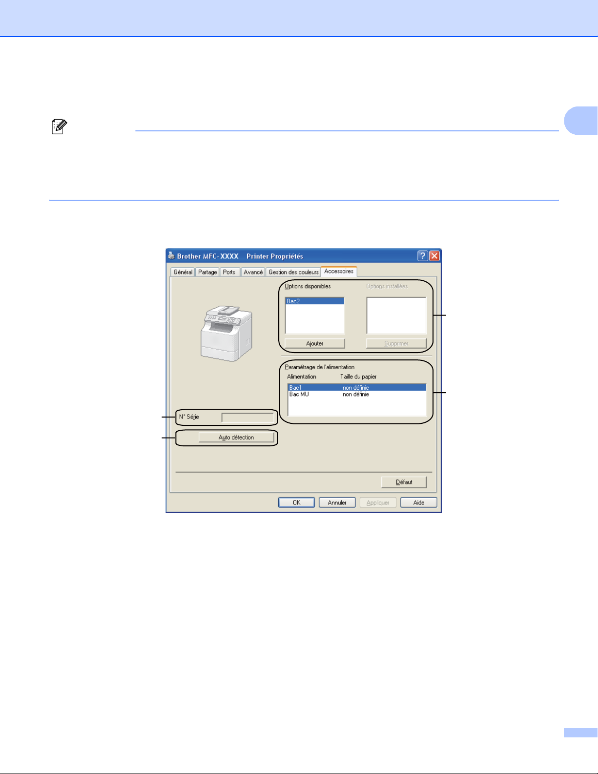Viewport: 598px width, 774px height.
Task: Click the Supprimer button
Action: click(x=396, y=343)
